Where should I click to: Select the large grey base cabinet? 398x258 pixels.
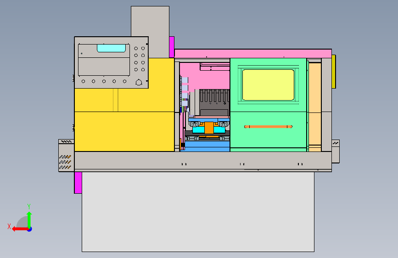(x=198, y=212)
